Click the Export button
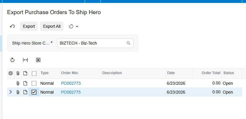 tap(29, 26)
